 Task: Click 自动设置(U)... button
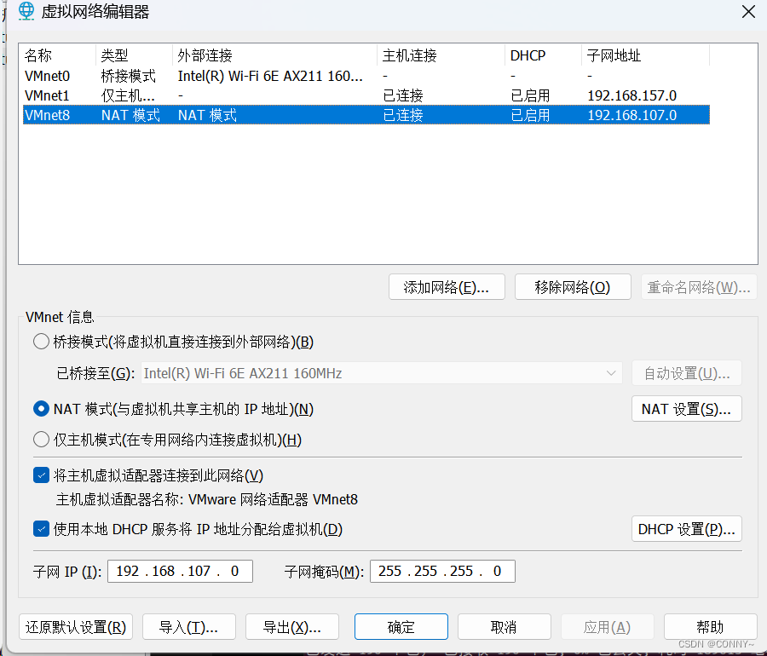pos(687,373)
